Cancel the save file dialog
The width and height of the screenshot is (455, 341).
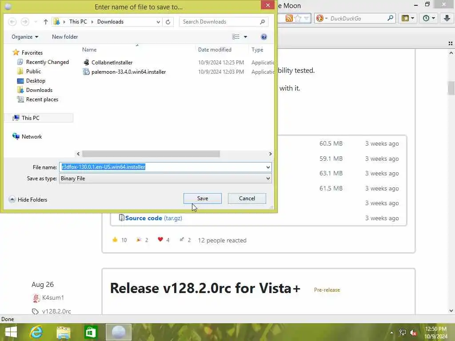point(247,198)
